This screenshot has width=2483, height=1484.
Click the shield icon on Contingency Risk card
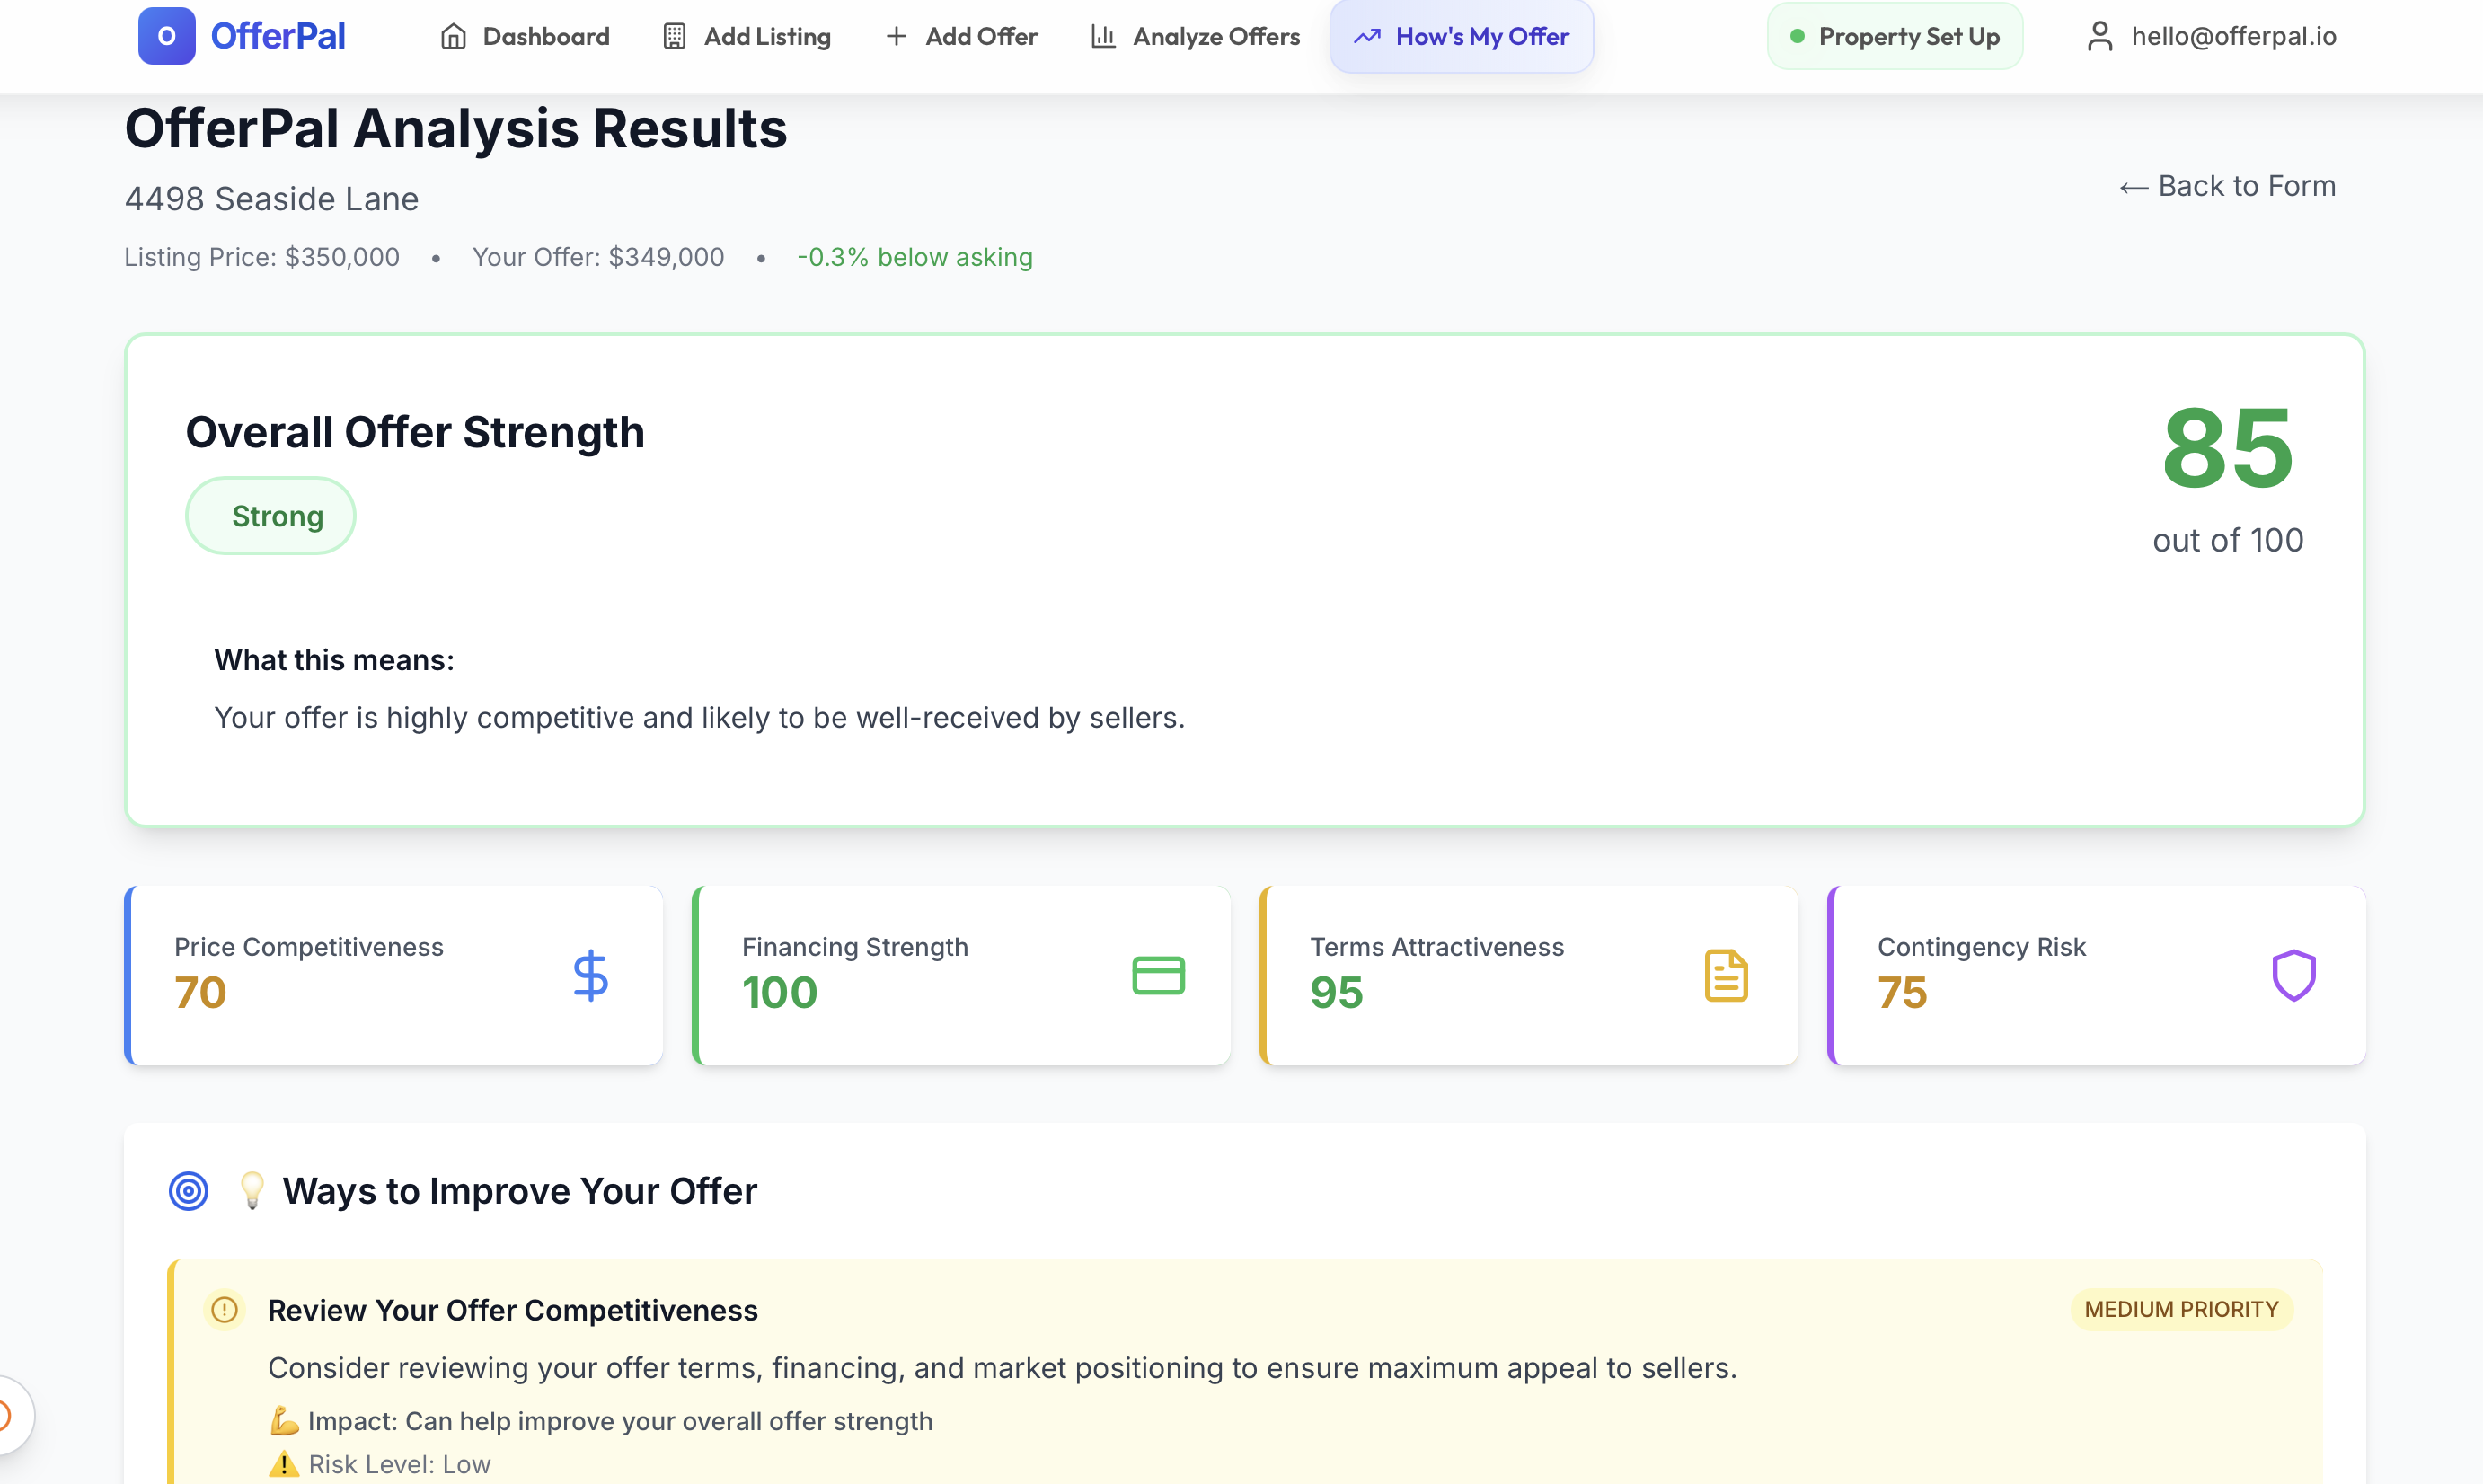[2294, 975]
